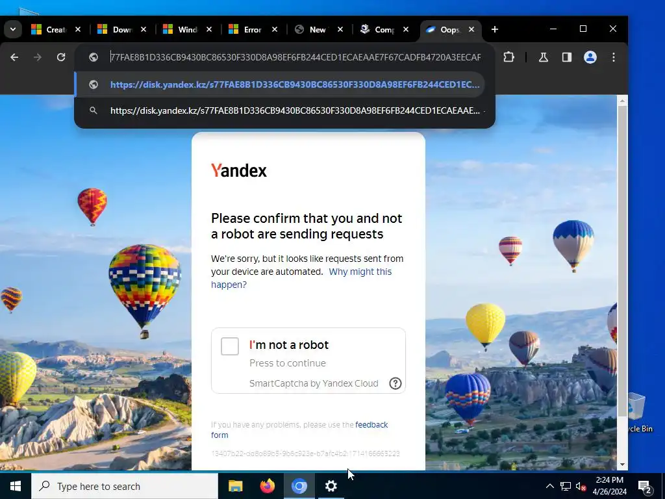The image size is (665, 499).
Task: Click the scrollbar up arrow
Action: (x=621, y=101)
